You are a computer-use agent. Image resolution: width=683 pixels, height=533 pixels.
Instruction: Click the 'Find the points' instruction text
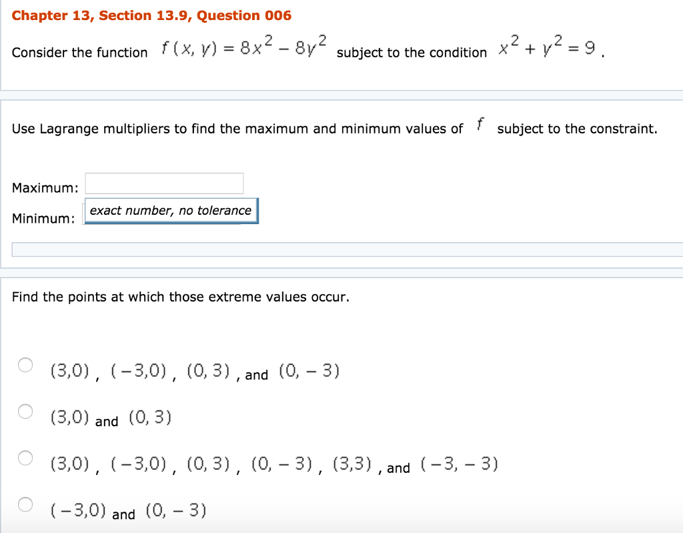180,297
